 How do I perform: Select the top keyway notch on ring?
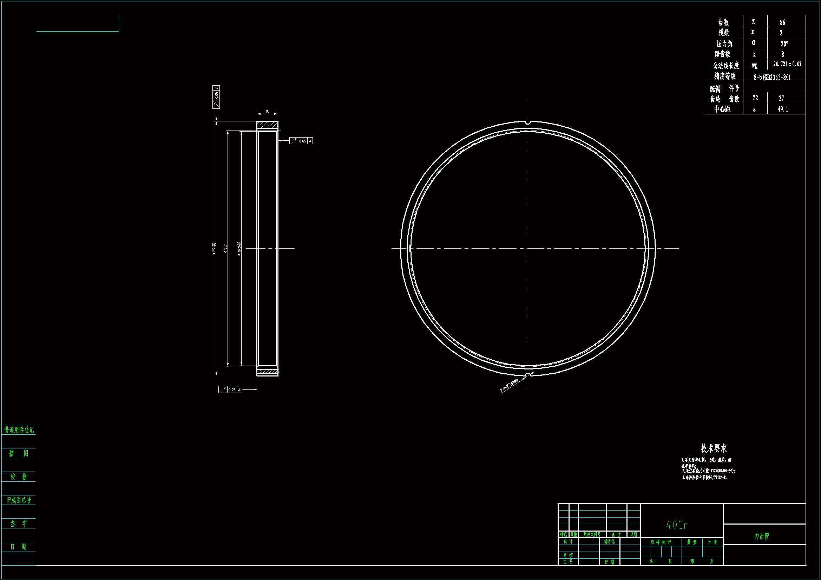[x=528, y=123]
